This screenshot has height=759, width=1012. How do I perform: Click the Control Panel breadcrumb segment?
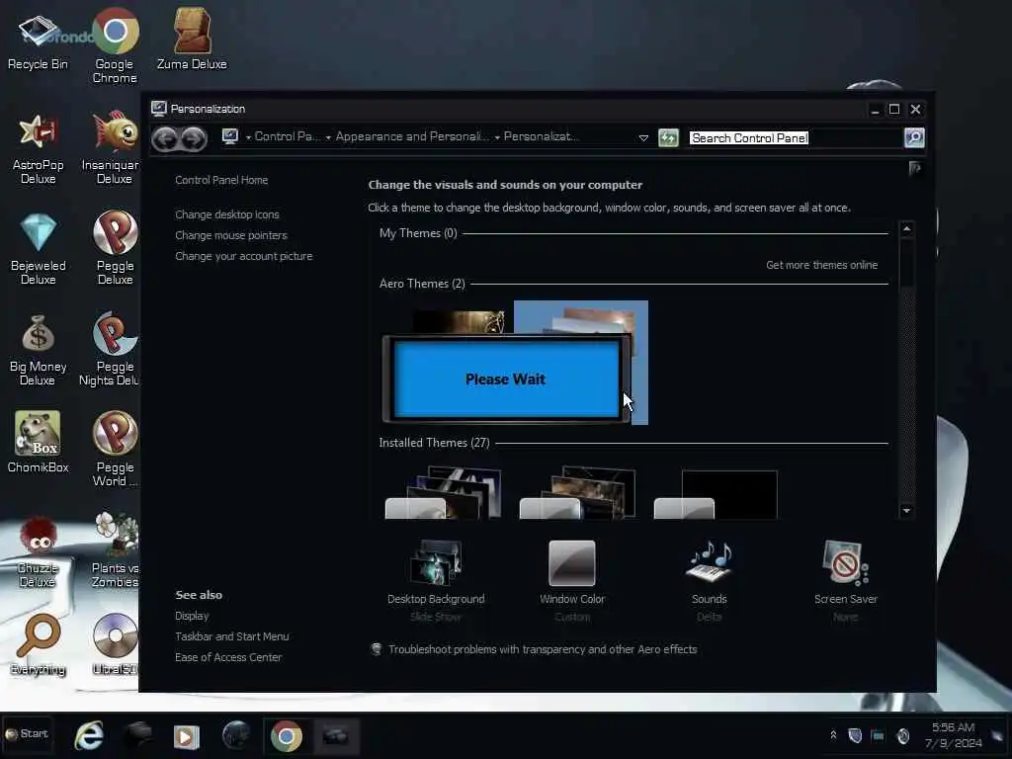287,136
